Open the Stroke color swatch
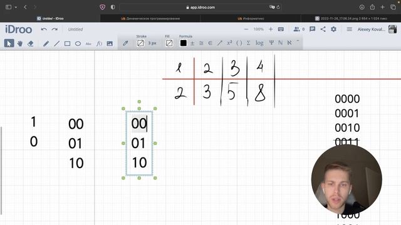Image resolution: width=401 pixels, height=225 pixels. coord(140,43)
